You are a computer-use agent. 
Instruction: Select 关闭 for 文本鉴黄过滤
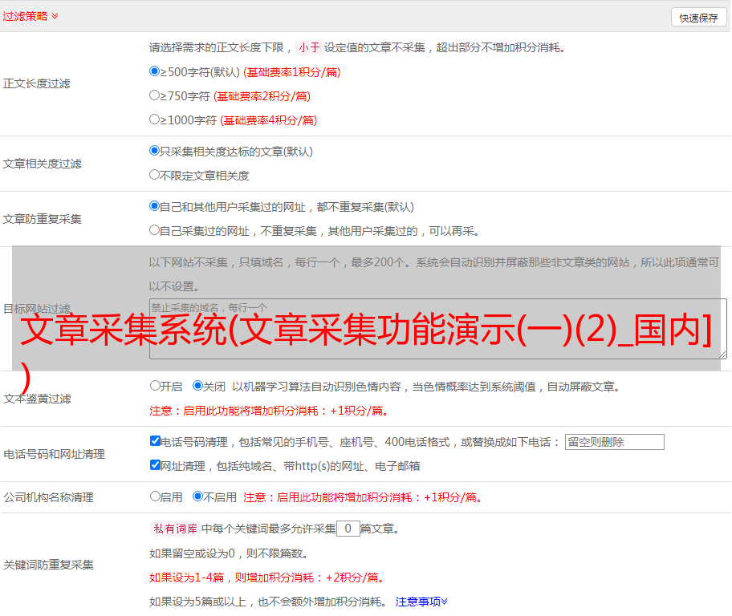point(197,386)
